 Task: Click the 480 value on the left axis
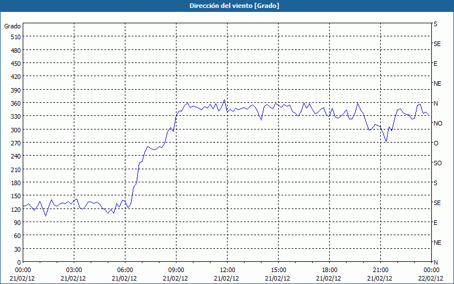[16, 51]
